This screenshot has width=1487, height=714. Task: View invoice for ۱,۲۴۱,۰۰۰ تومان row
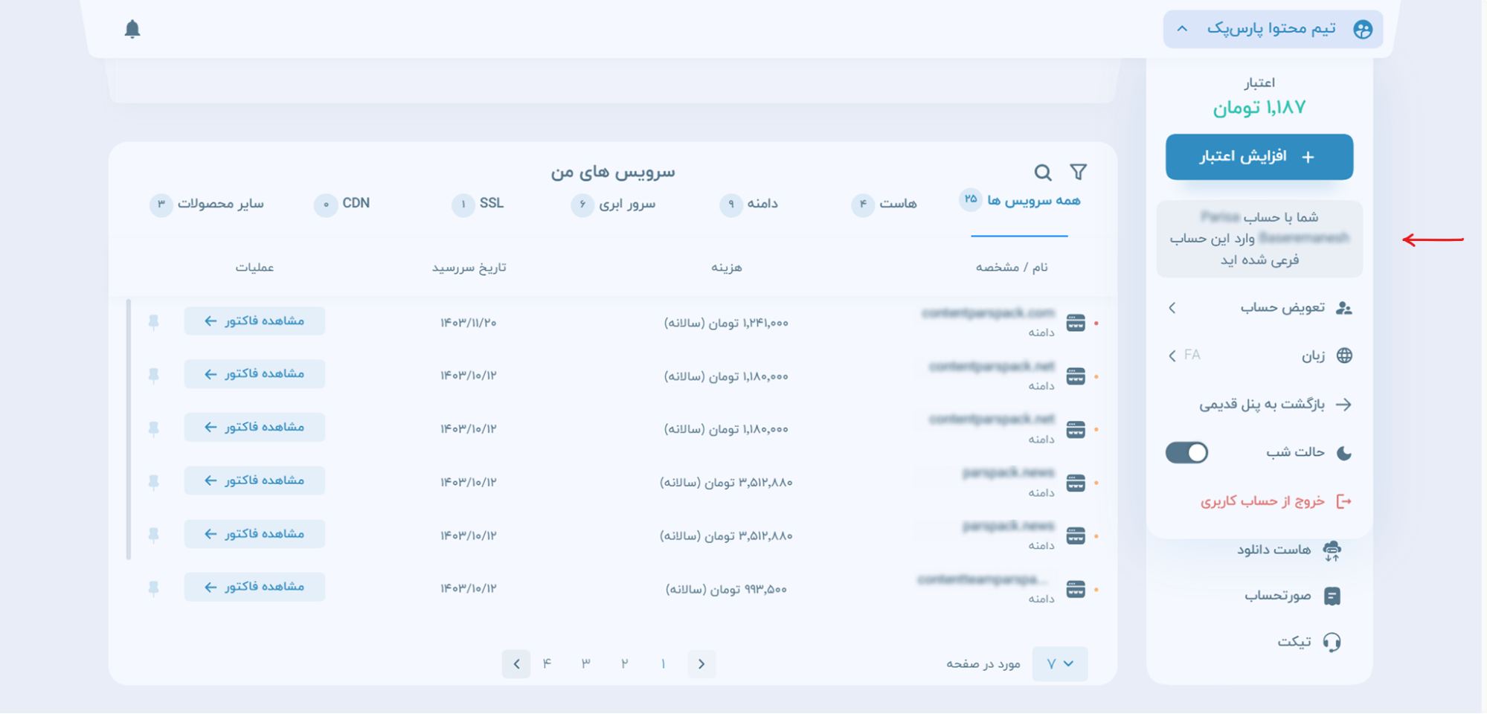[254, 321]
